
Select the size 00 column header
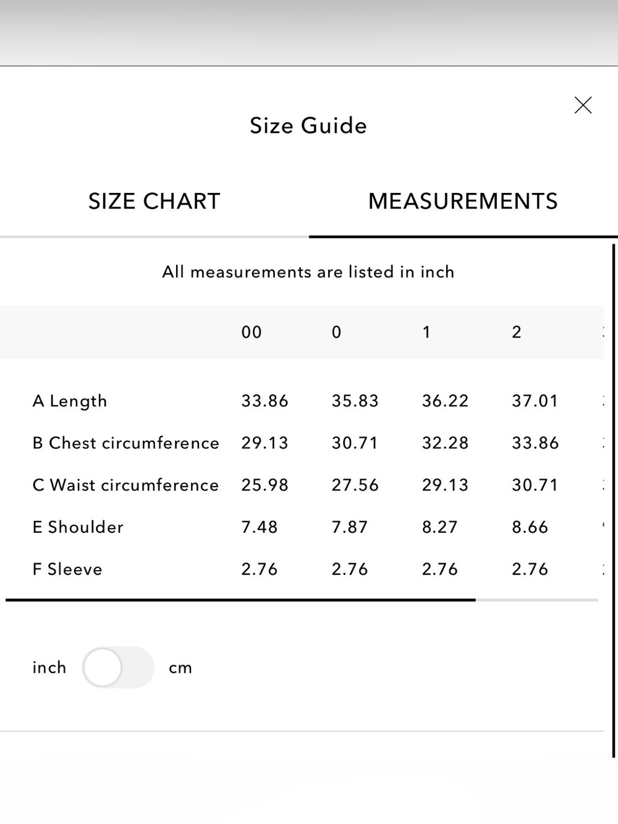point(252,333)
